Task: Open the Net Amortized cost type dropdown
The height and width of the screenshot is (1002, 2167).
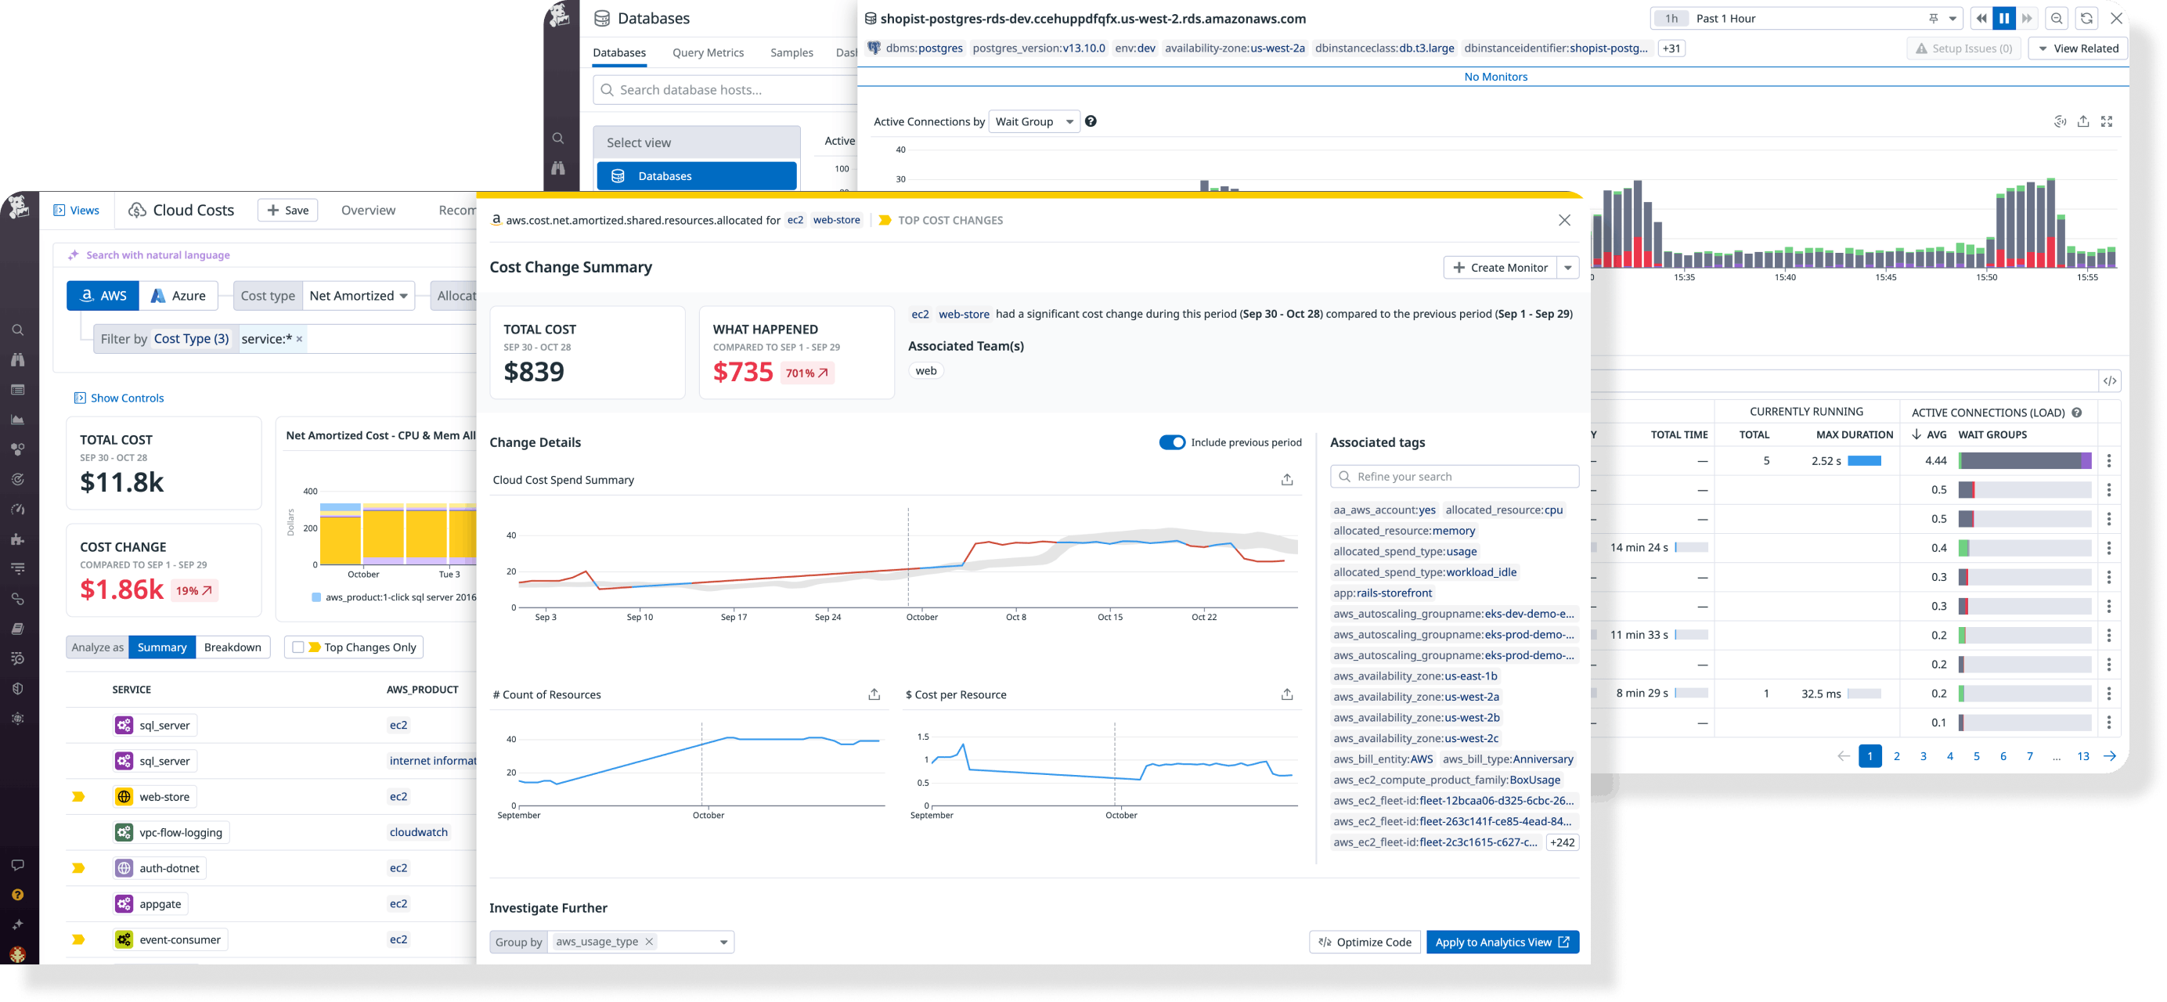Action: [x=359, y=295]
